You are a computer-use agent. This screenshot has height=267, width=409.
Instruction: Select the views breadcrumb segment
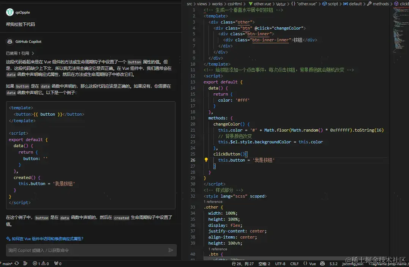[202, 4]
